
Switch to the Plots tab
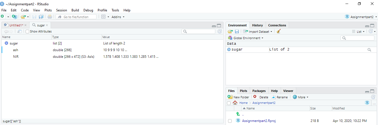point(243,91)
